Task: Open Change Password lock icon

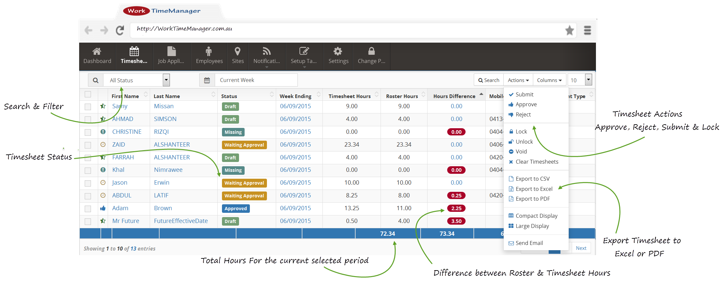Action: coord(371,51)
